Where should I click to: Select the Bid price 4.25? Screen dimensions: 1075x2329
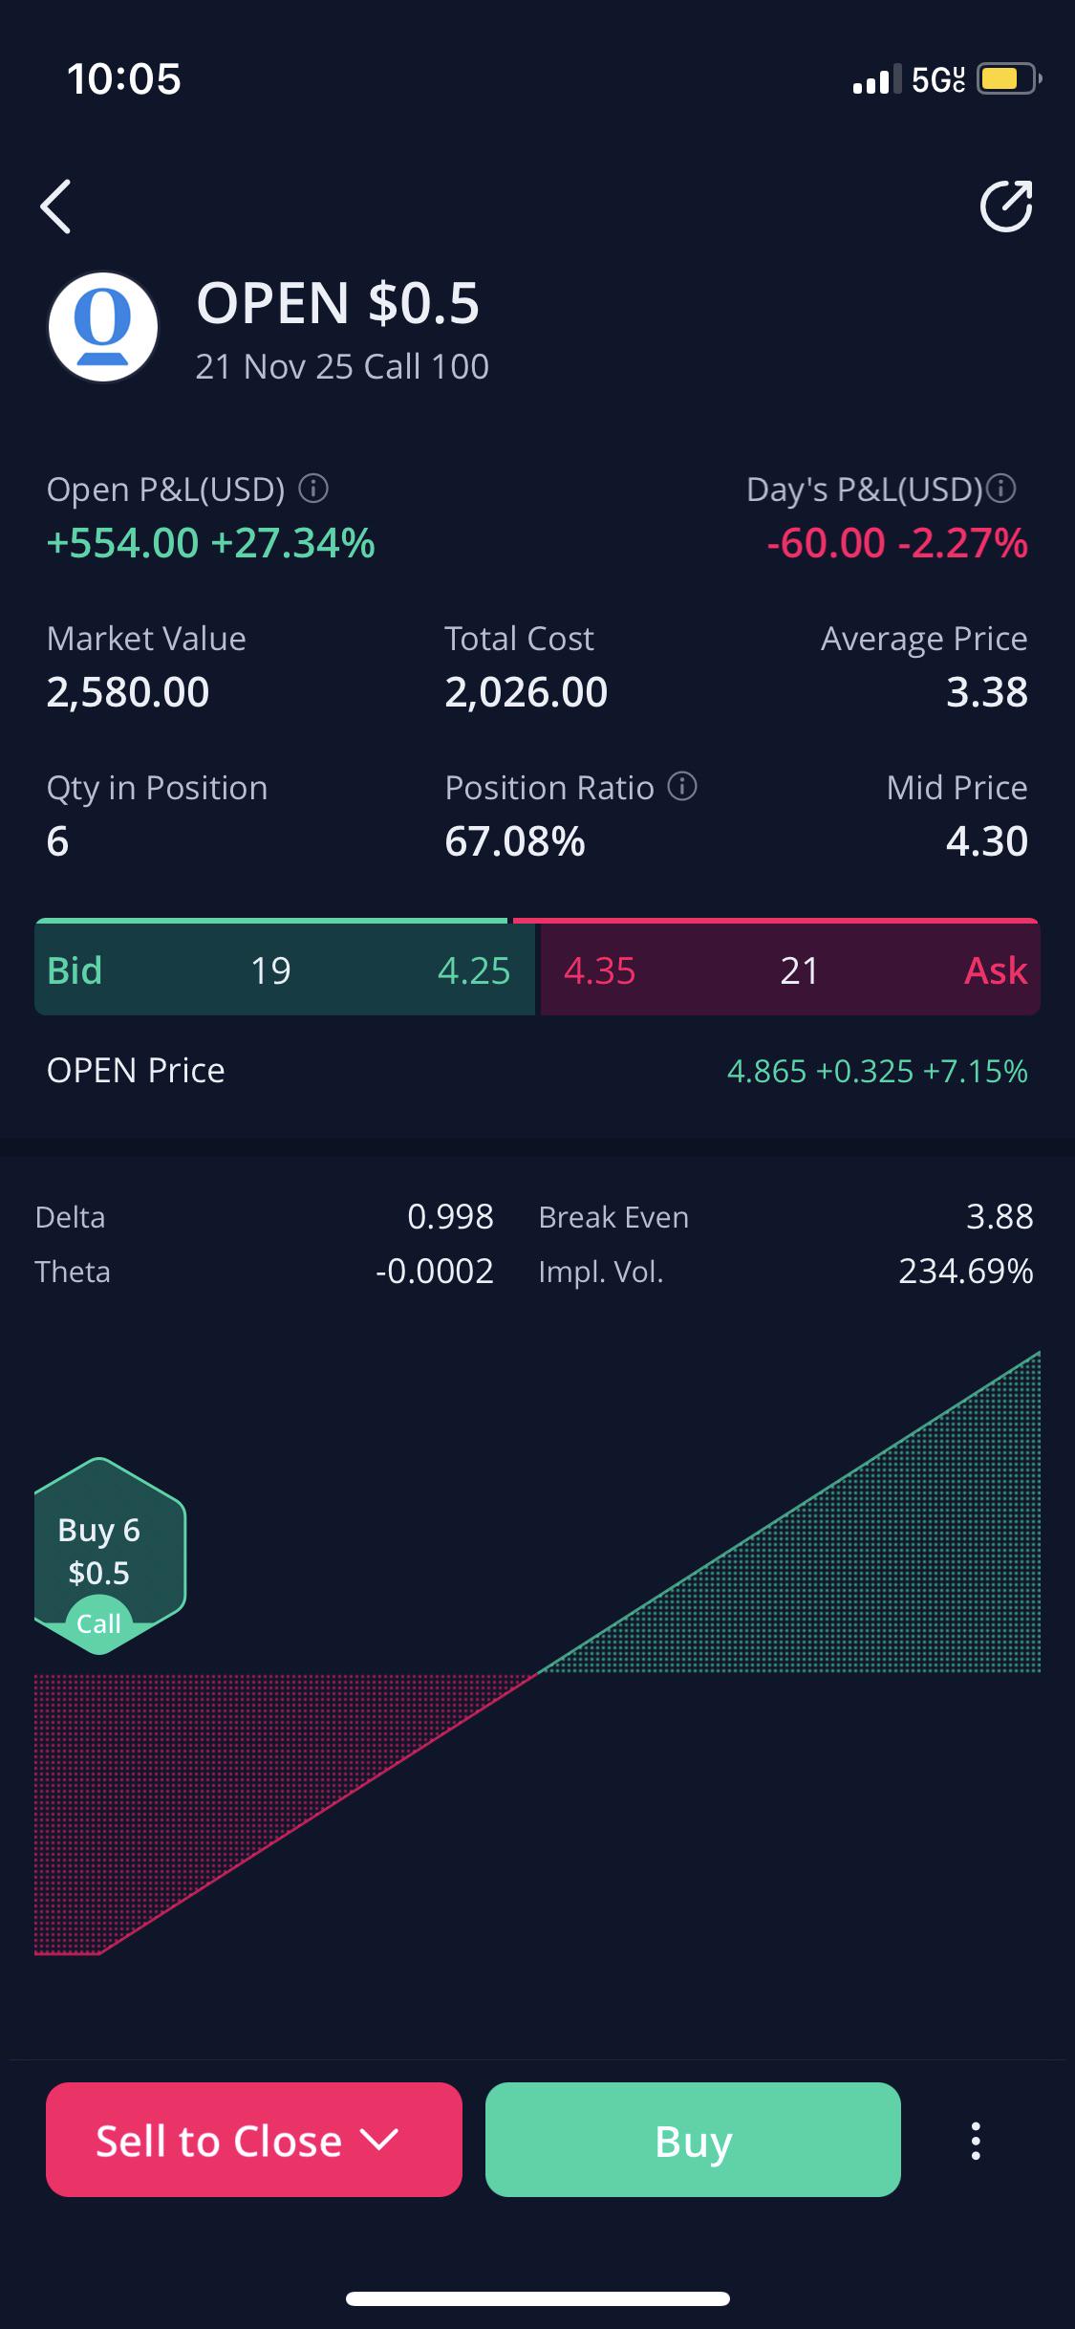(x=474, y=970)
